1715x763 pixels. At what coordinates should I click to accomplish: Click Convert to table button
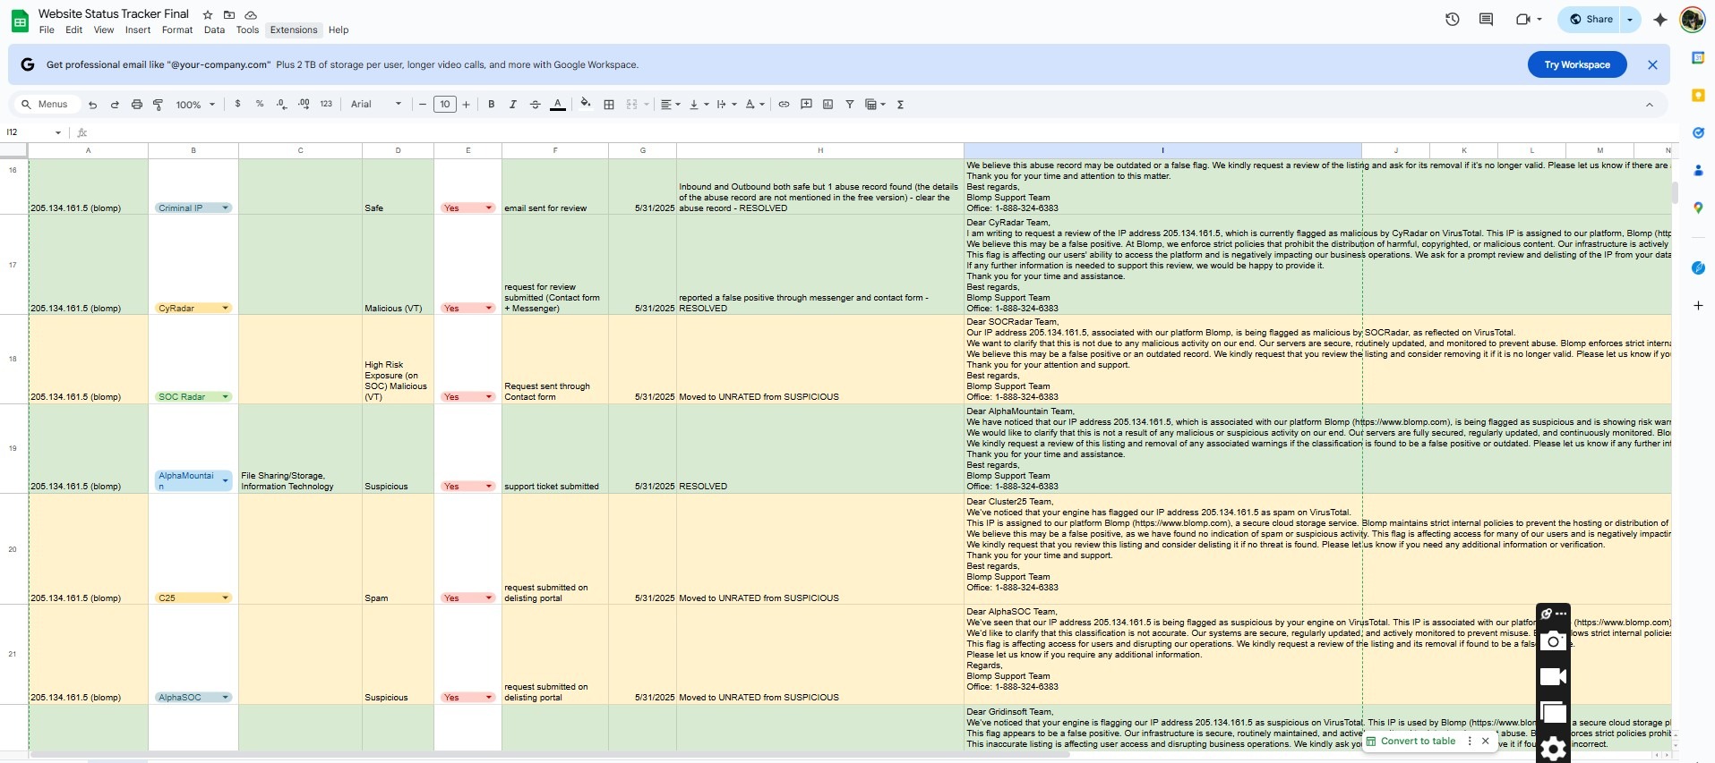[1411, 741]
